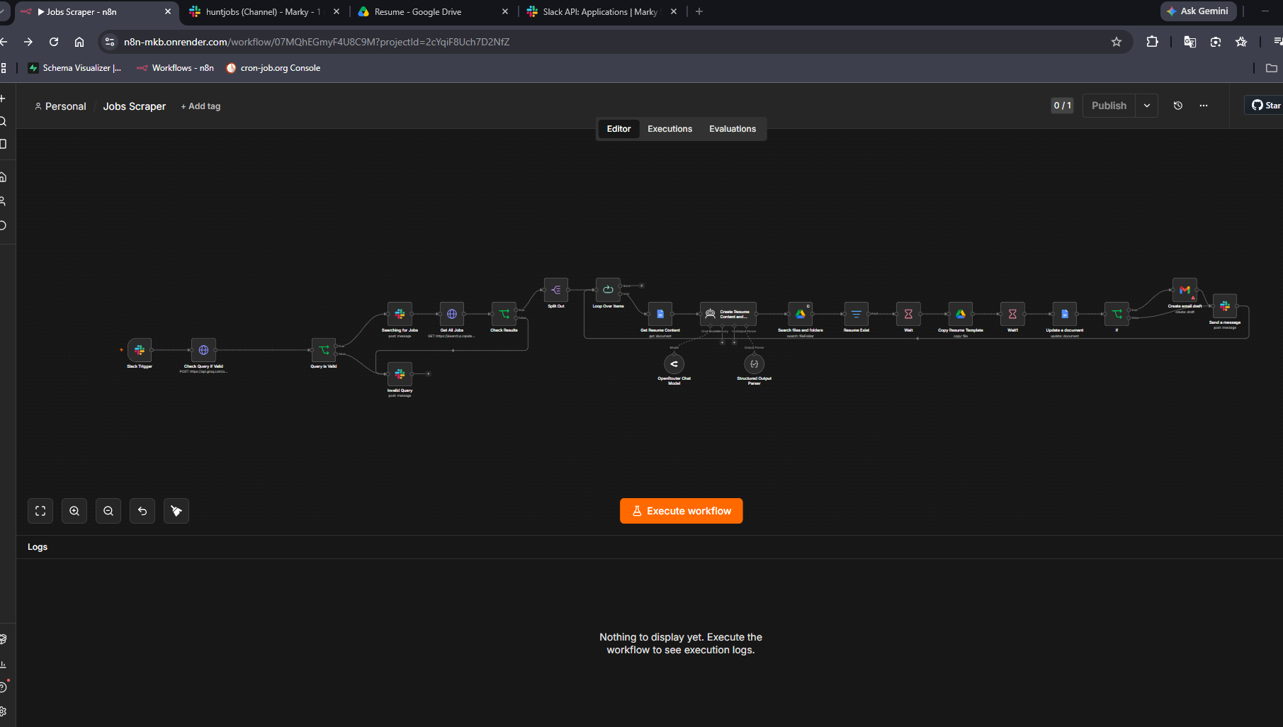The image size is (1283, 727).
Task: Open the Structured Output Parser node
Action: pos(754,364)
